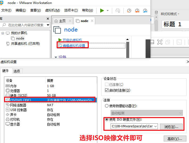
Task: Click the 编辑虚拟机设置 link
Action: [x=74, y=46]
